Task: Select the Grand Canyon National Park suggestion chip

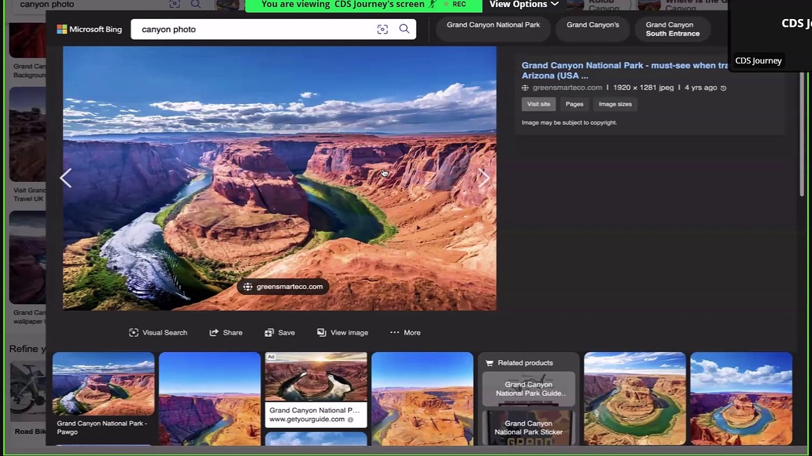Action: (x=493, y=28)
